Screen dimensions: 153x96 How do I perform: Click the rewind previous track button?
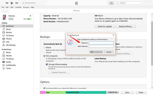click(7, 3)
